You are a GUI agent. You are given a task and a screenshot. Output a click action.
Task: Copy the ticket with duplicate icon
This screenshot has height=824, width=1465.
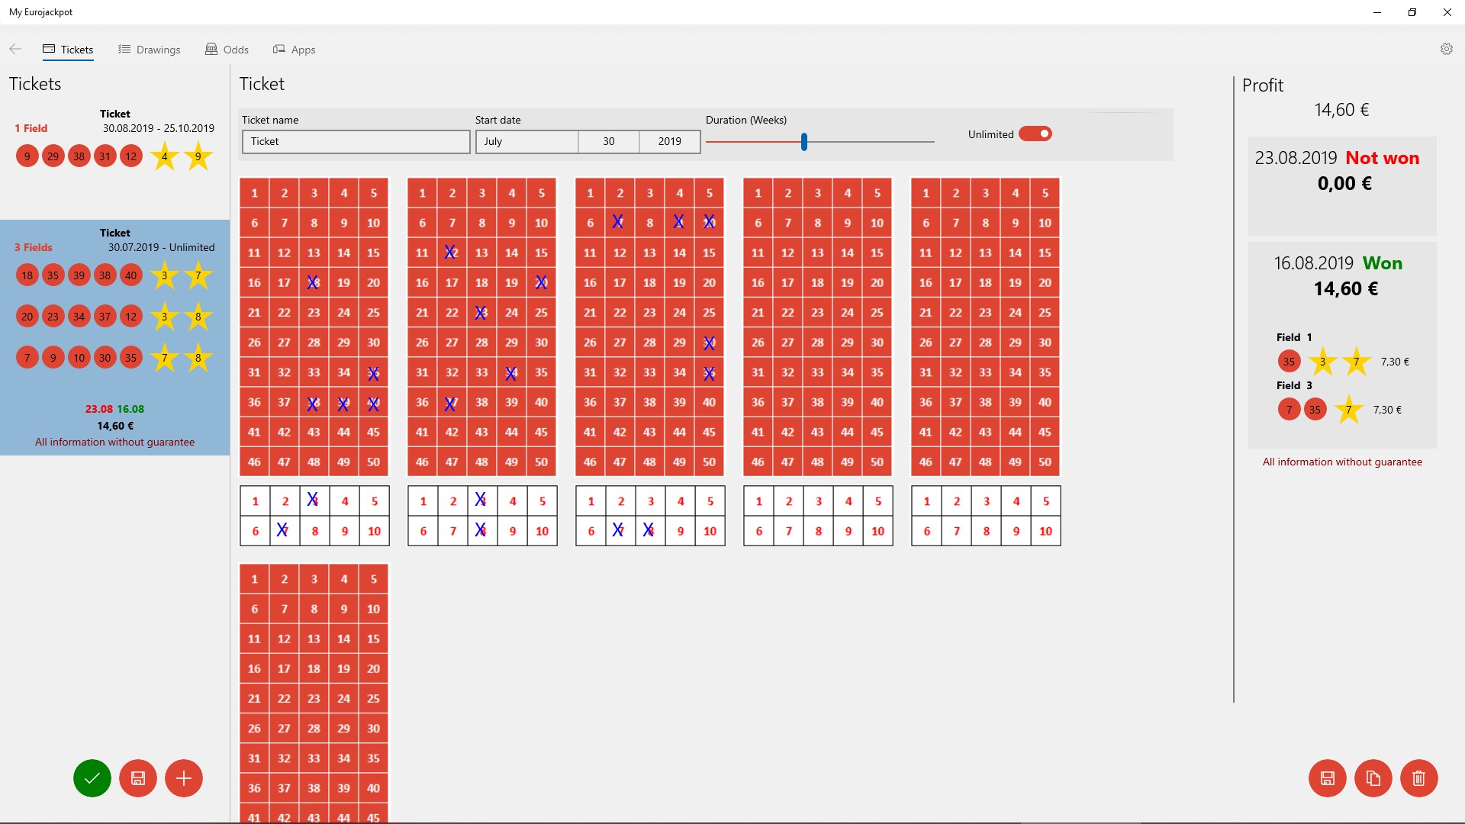pos(1373,778)
